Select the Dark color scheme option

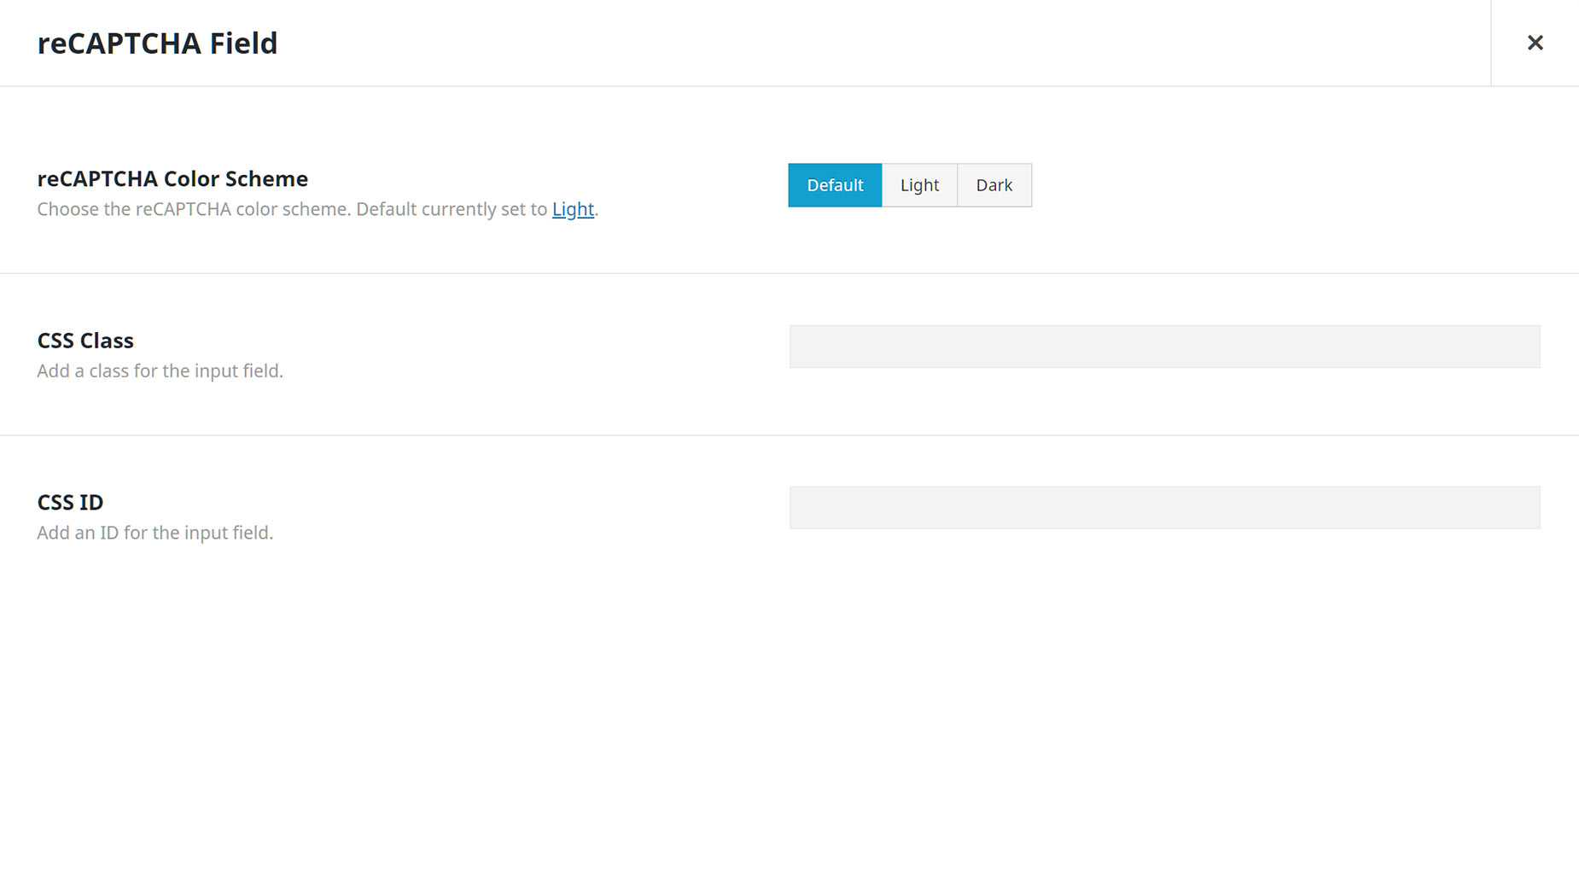(x=994, y=185)
